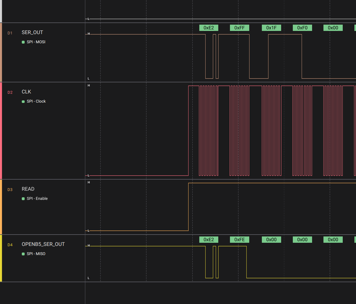Select the 0xFF decoded byte bubble
356x304 pixels.
(x=239, y=28)
